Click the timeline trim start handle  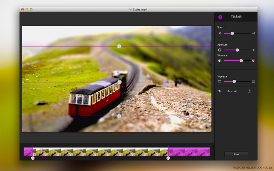33,158
